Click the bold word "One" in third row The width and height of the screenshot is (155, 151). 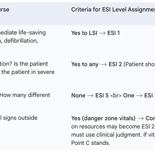pos(129,95)
